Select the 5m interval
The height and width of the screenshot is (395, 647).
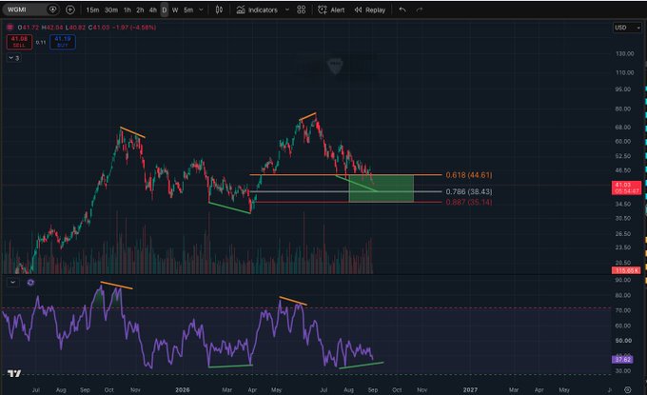point(188,10)
